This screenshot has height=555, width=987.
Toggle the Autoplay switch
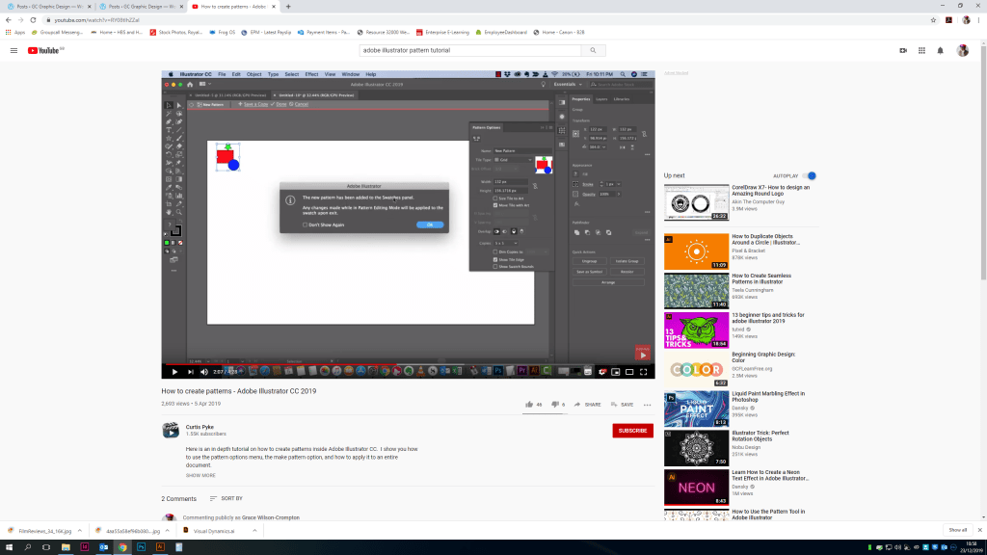pos(811,175)
